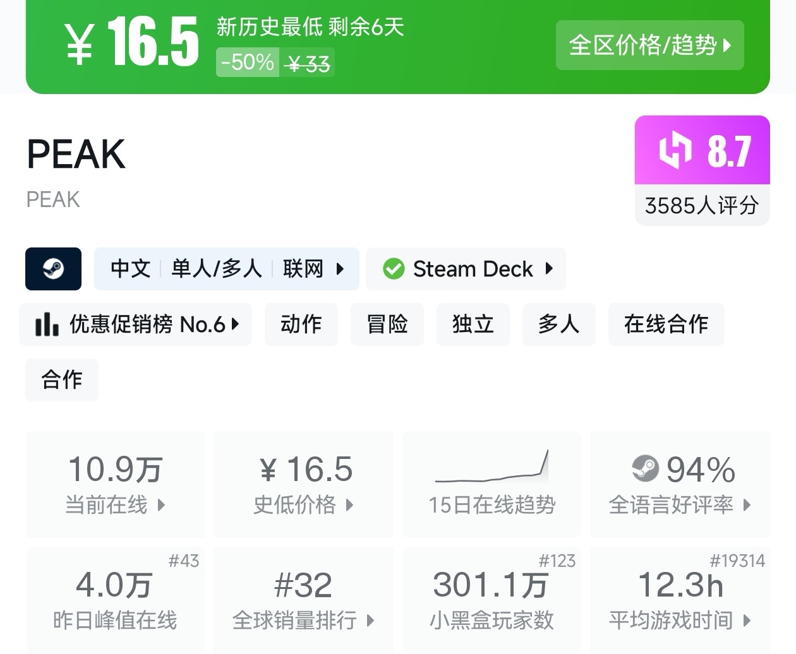View 当前在线 10.9万 details

point(115,485)
